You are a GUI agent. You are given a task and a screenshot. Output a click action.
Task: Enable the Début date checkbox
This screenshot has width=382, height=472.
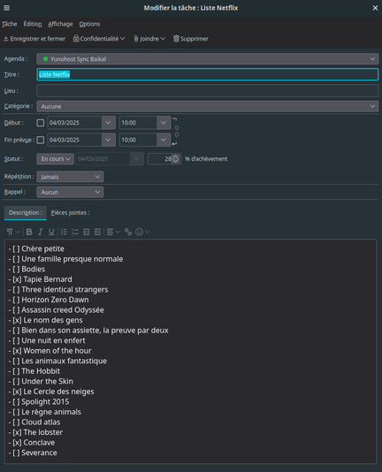click(x=41, y=123)
